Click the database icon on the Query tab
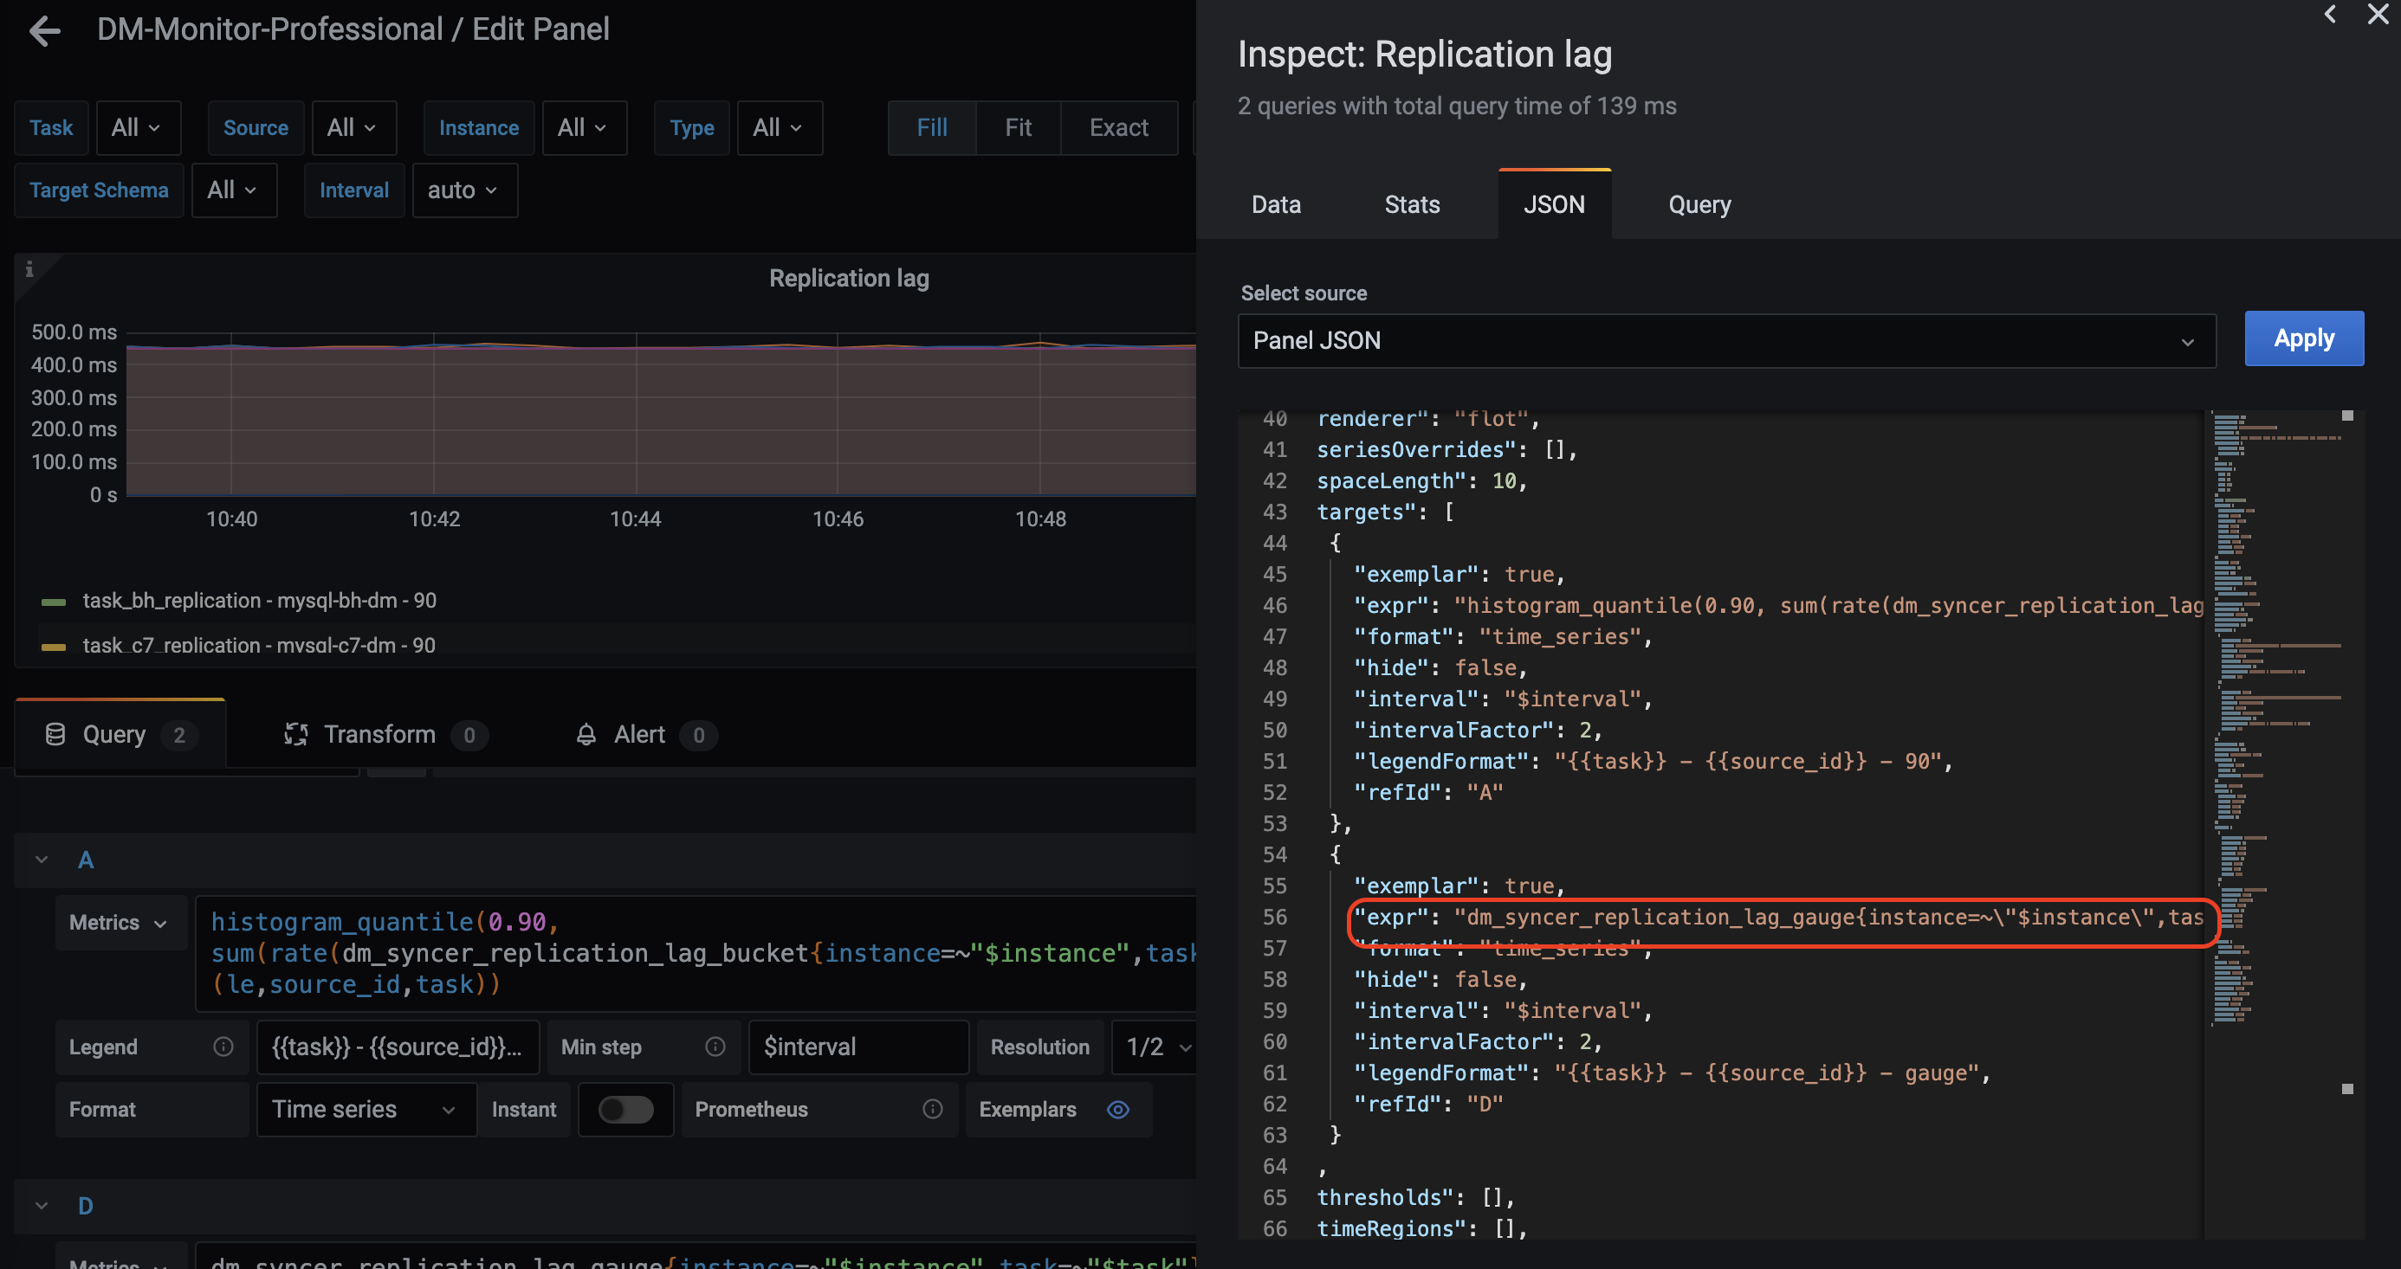This screenshot has width=2401, height=1269. 55,734
